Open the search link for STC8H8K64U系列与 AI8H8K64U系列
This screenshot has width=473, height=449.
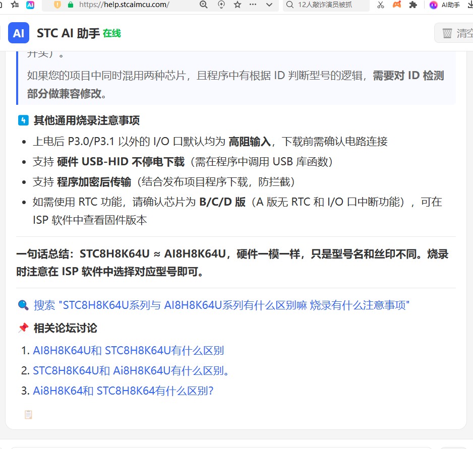pos(221,305)
